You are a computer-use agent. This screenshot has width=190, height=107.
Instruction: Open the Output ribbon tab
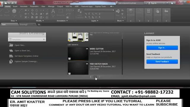[60, 7]
